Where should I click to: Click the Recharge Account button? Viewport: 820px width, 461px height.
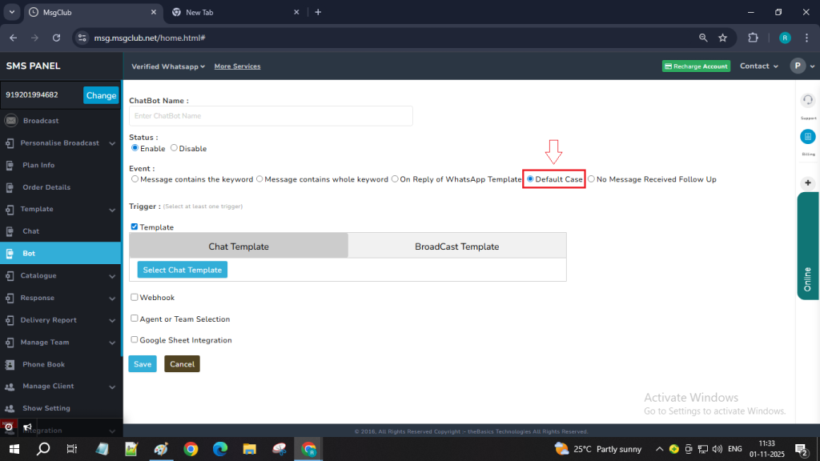coord(696,66)
